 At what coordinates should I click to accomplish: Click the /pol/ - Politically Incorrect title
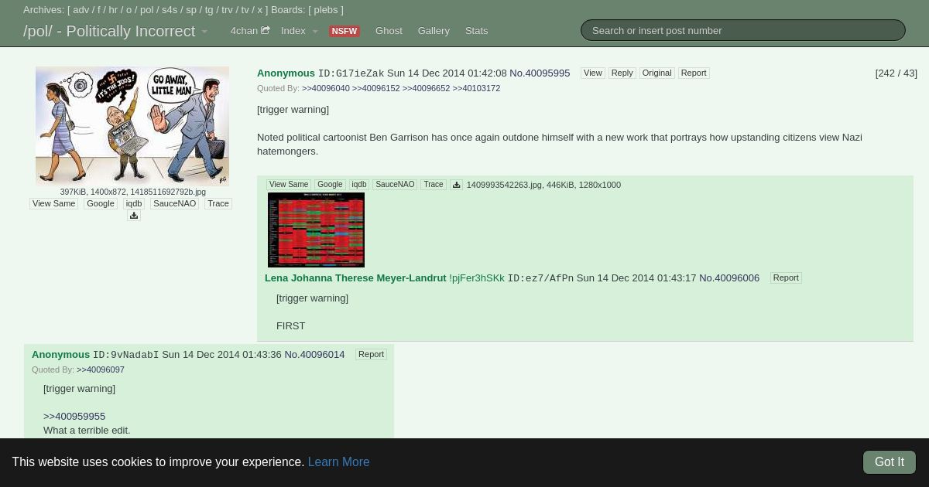109,31
